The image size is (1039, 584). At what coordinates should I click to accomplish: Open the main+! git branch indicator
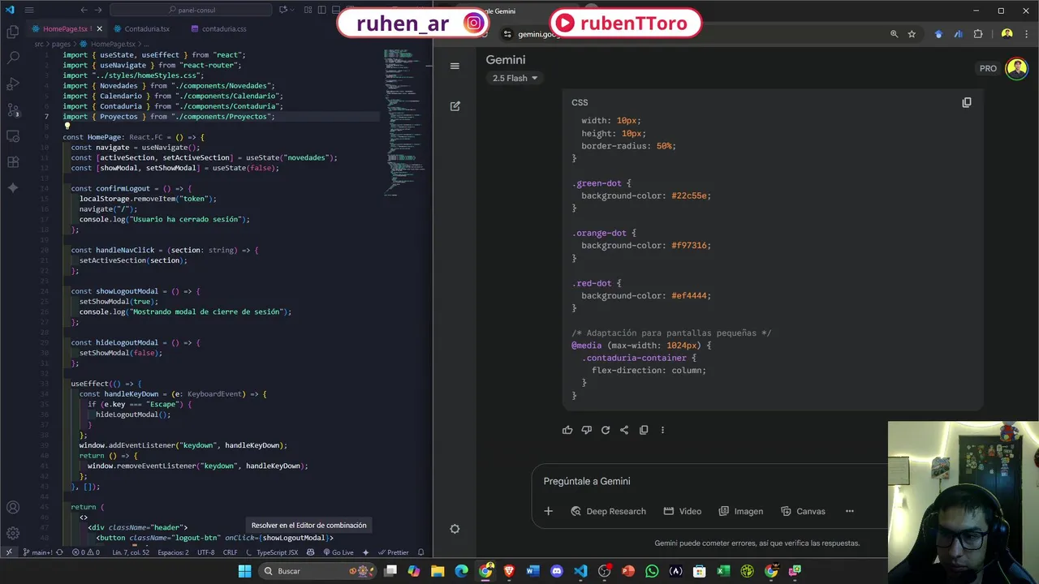[x=37, y=552]
